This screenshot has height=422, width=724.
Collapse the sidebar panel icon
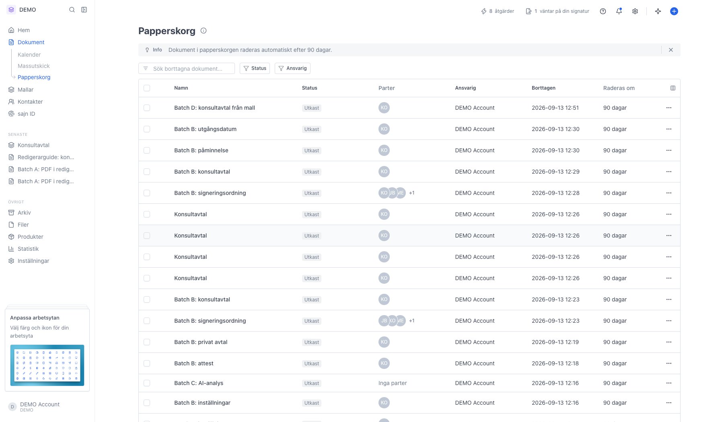(84, 10)
